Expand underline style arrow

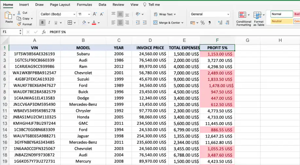pyautogui.click(x=61, y=23)
